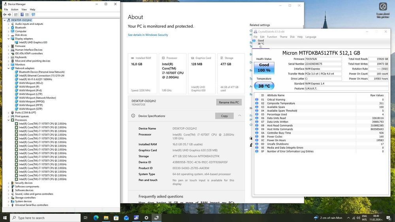Open 'See details in Windows Security' link
The image size is (395, 222).
(148, 35)
